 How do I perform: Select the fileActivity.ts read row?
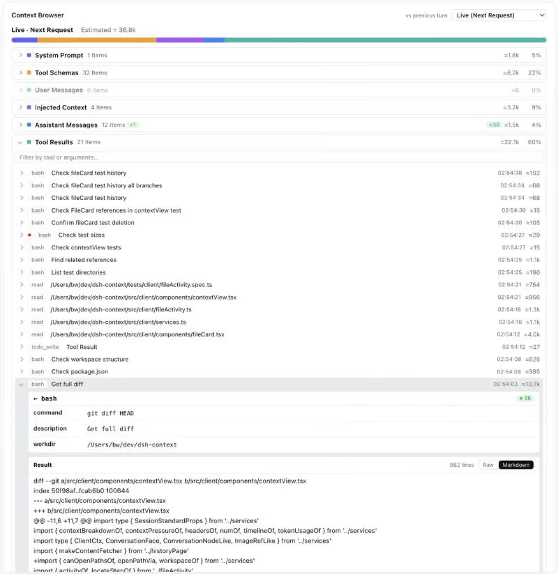[278, 310]
